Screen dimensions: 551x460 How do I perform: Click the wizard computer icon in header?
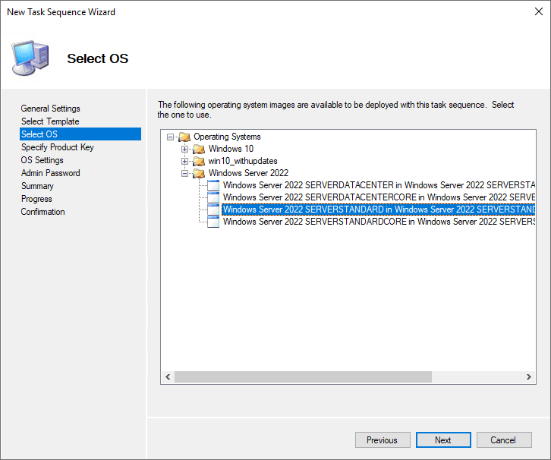pos(30,58)
